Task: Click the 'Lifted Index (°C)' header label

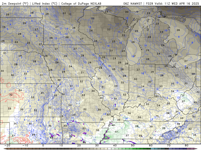Action: pyautogui.click(x=45, y=3)
